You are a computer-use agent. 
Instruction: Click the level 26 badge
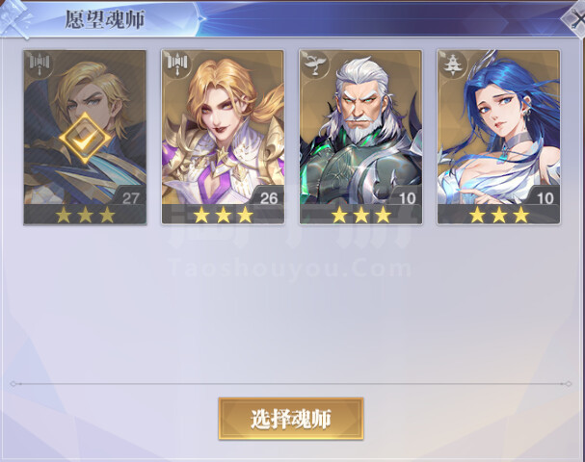click(268, 198)
